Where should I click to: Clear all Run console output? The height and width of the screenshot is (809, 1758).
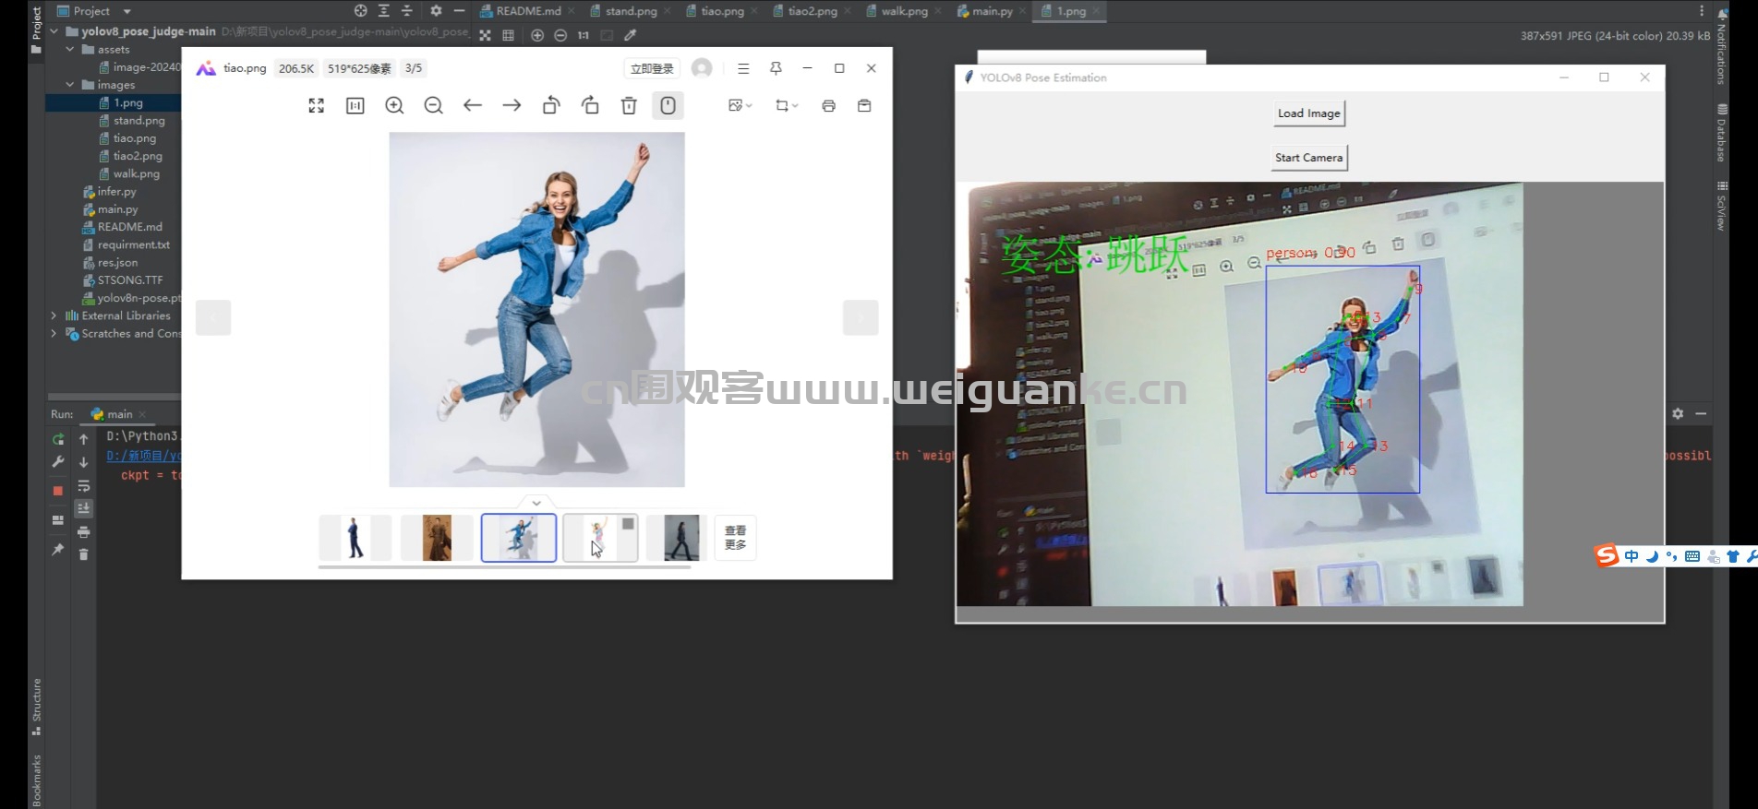(83, 554)
